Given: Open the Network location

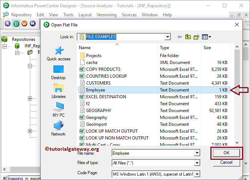Looking at the screenshot, I should (59, 128).
